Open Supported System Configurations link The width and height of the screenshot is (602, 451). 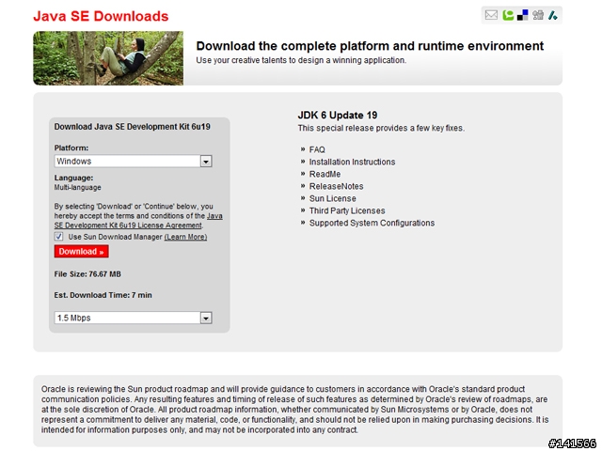point(372,224)
